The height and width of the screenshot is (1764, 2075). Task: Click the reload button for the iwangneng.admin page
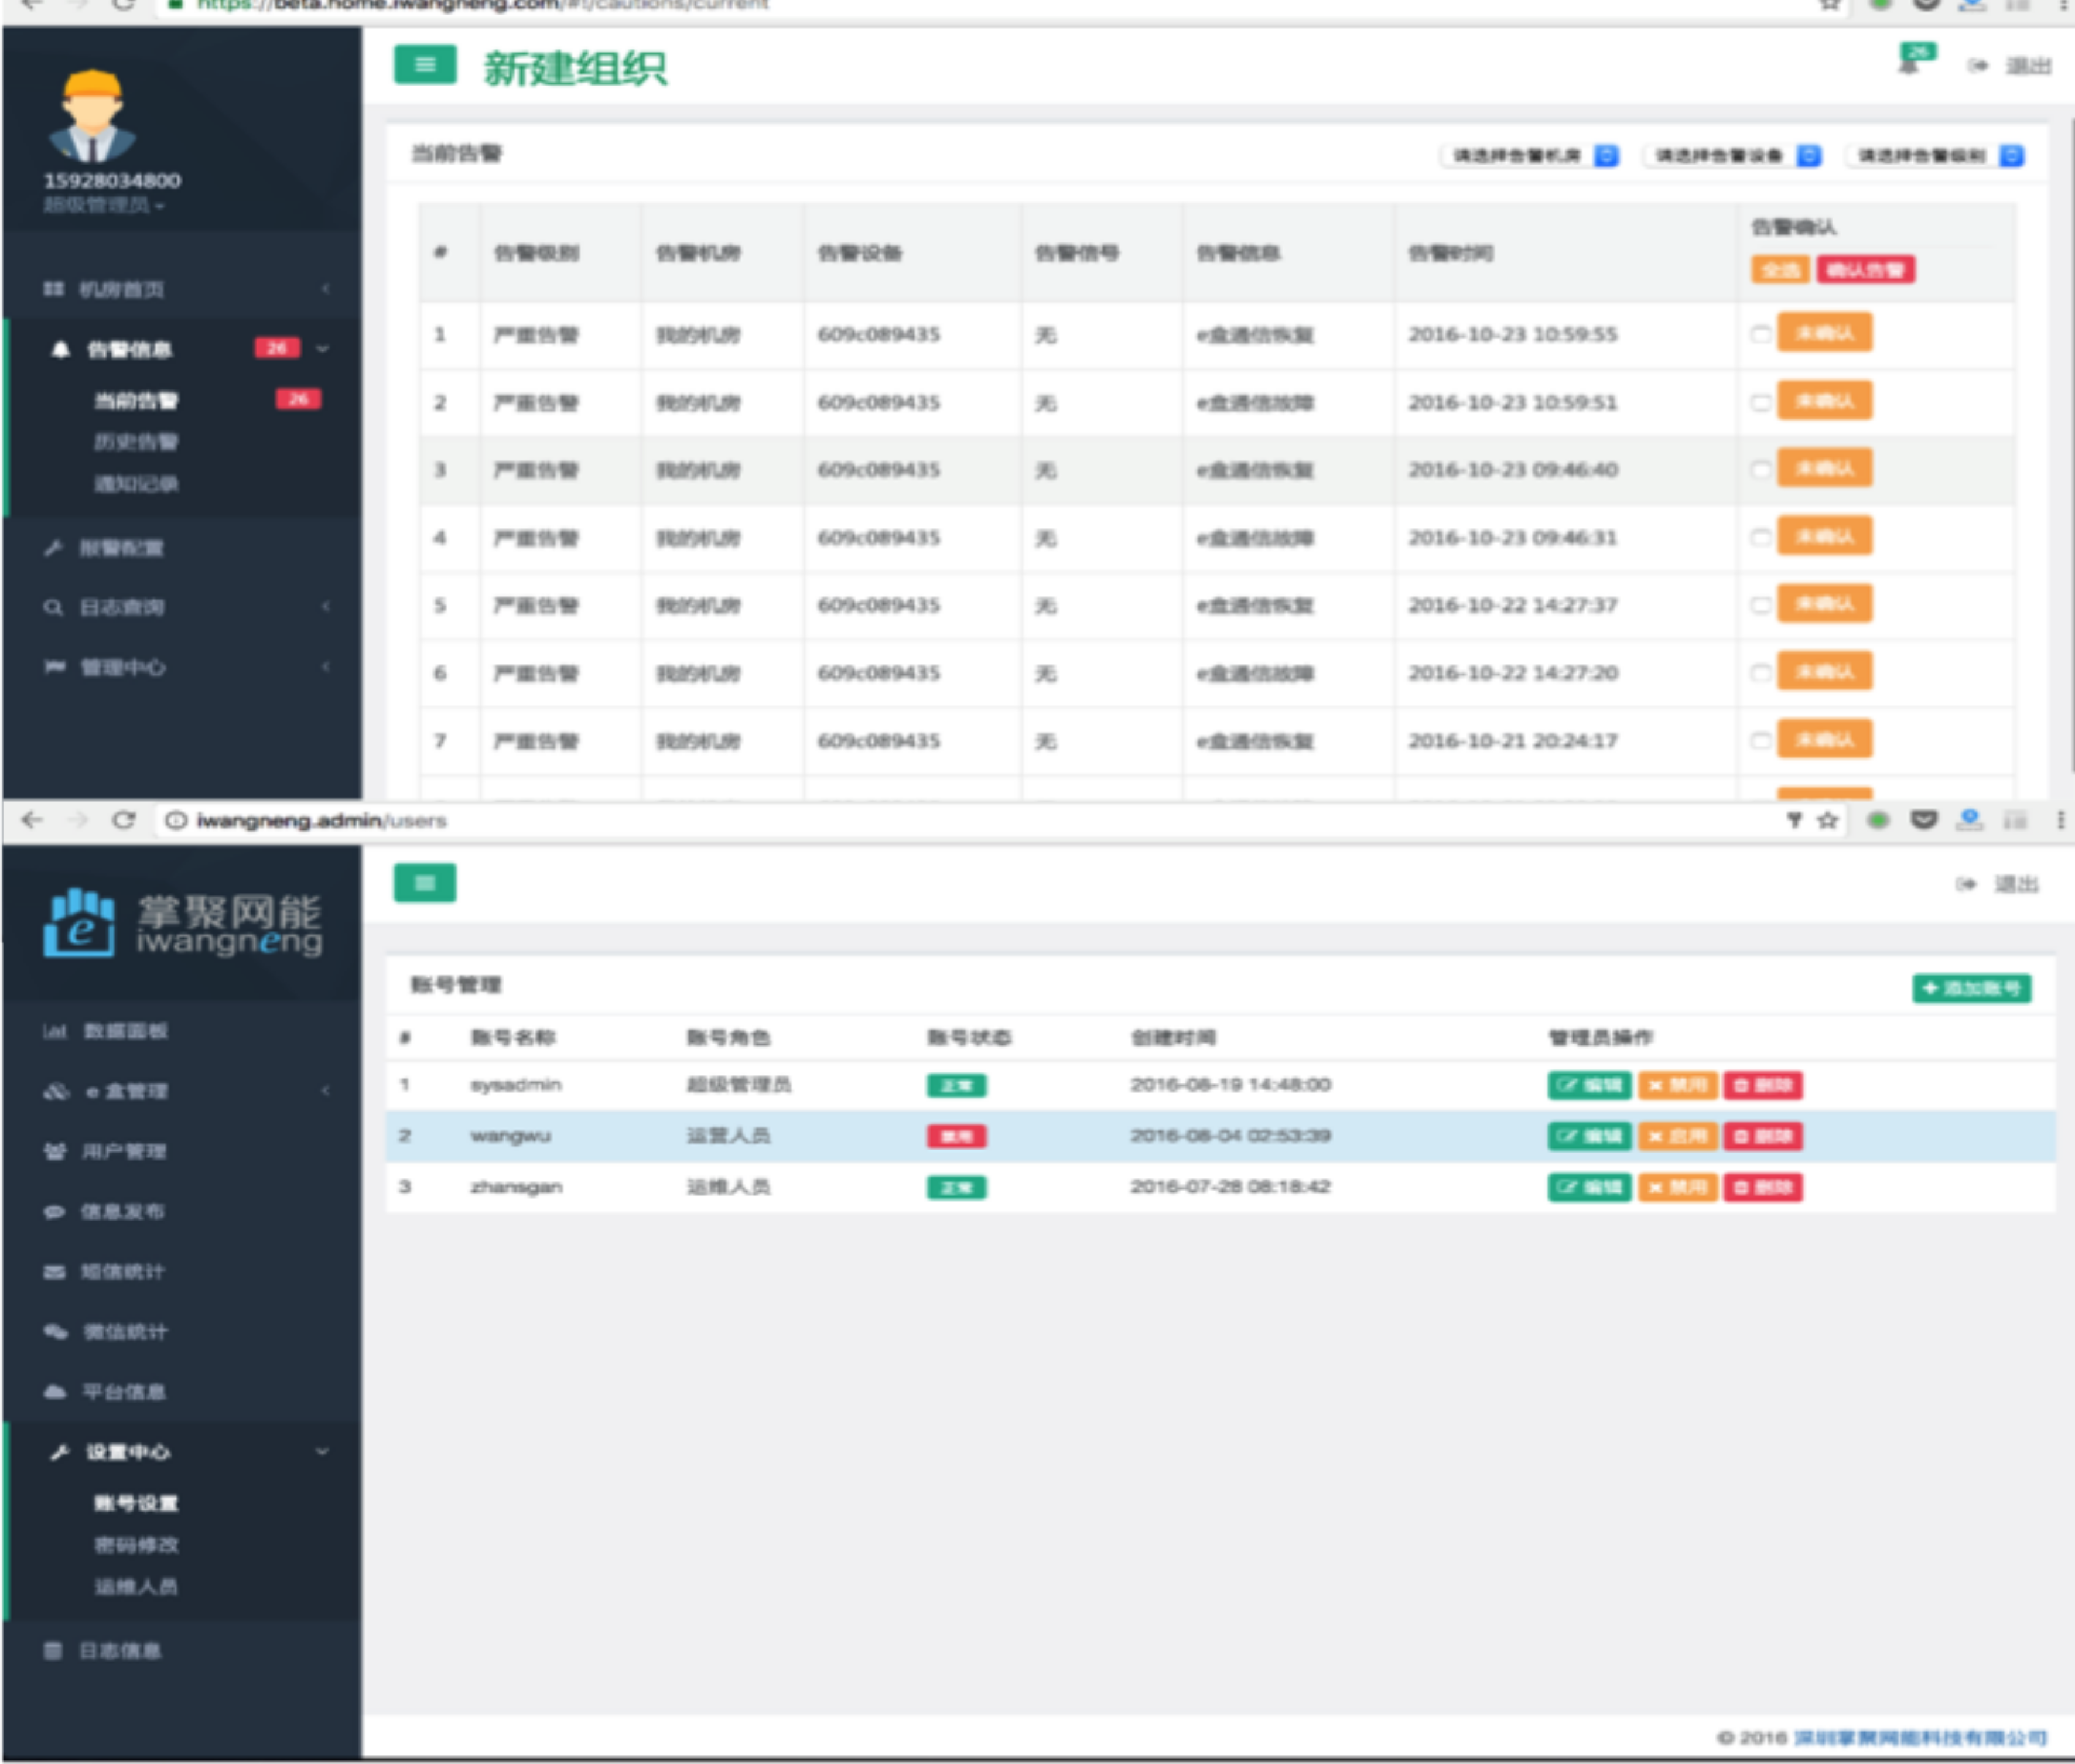tap(124, 820)
